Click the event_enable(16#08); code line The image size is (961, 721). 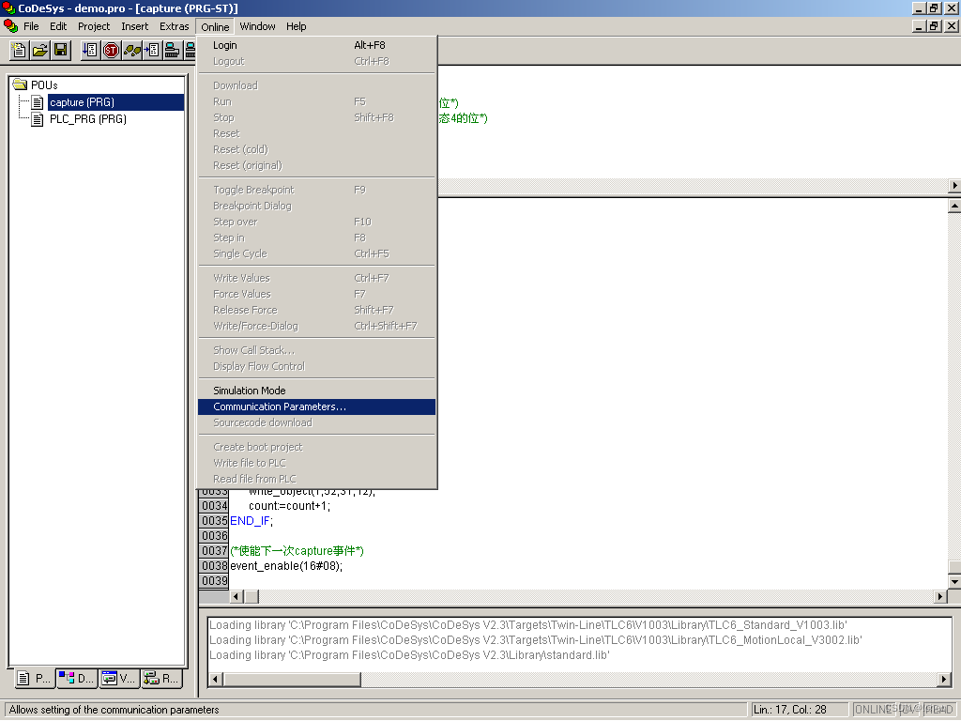286,566
